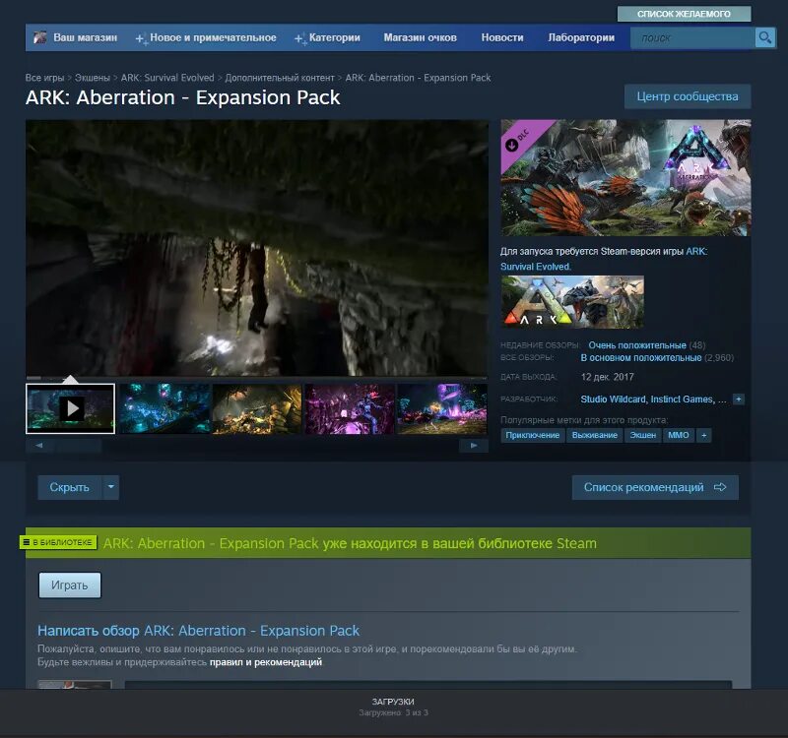Select the MMO tag

678,435
